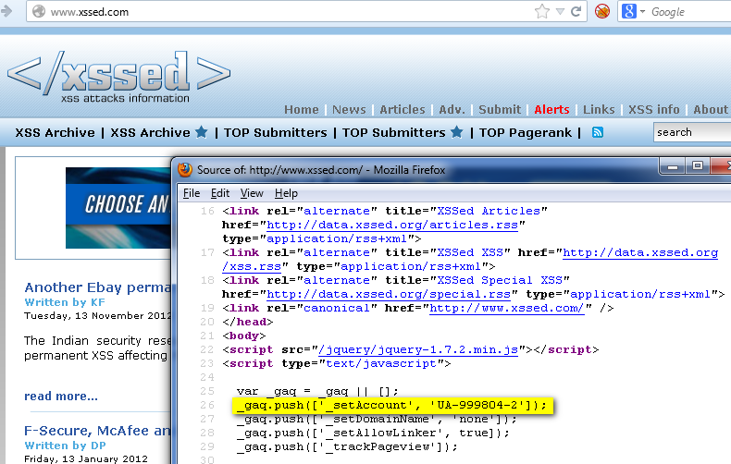Click the </head> tag on line 20
Screen dimensions: 731x464
tap(248, 322)
